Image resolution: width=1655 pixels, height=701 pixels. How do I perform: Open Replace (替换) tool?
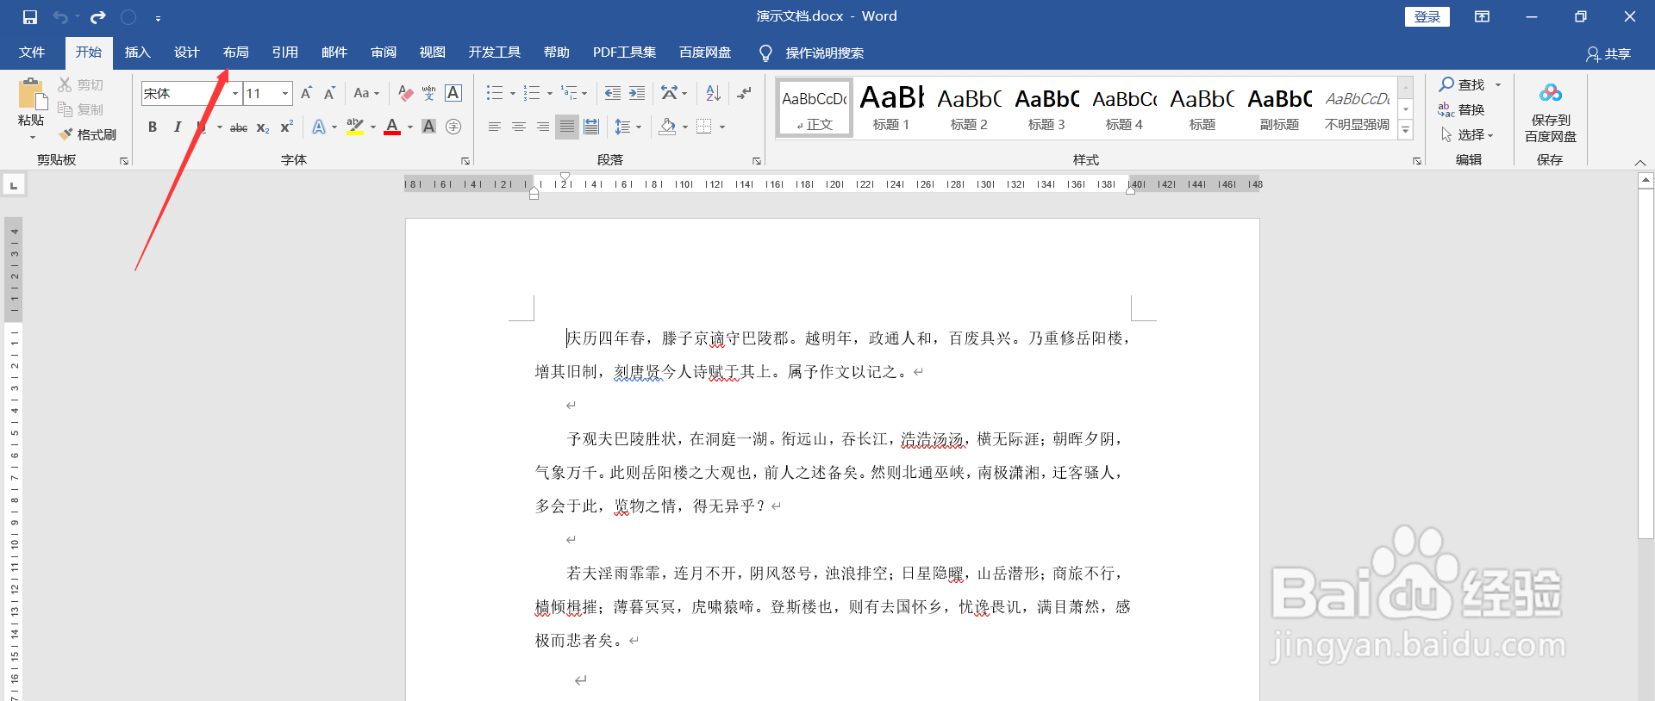pos(1461,109)
